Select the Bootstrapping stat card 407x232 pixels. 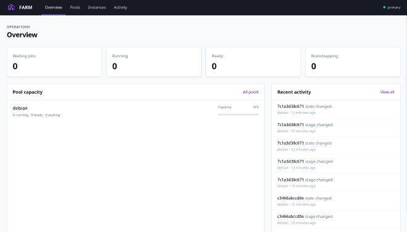353,62
